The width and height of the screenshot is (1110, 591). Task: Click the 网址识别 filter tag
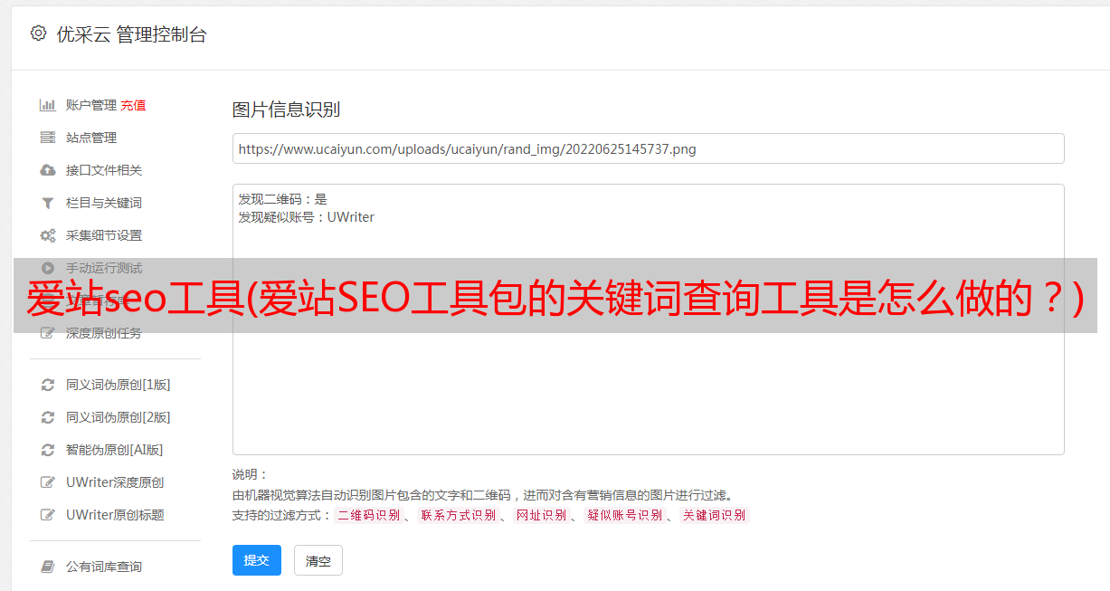point(541,515)
